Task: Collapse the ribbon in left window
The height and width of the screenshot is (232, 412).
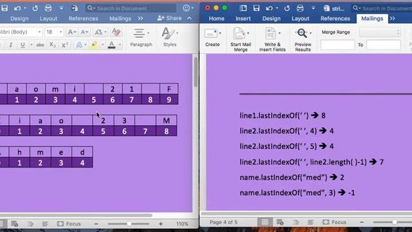Action: tap(189, 18)
